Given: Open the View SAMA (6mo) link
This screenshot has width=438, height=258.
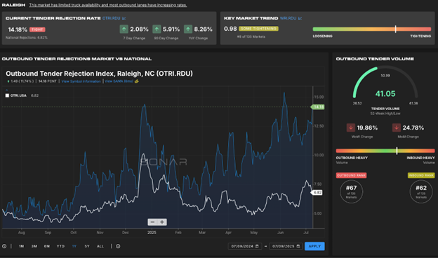Looking at the screenshot, I should [119, 81].
